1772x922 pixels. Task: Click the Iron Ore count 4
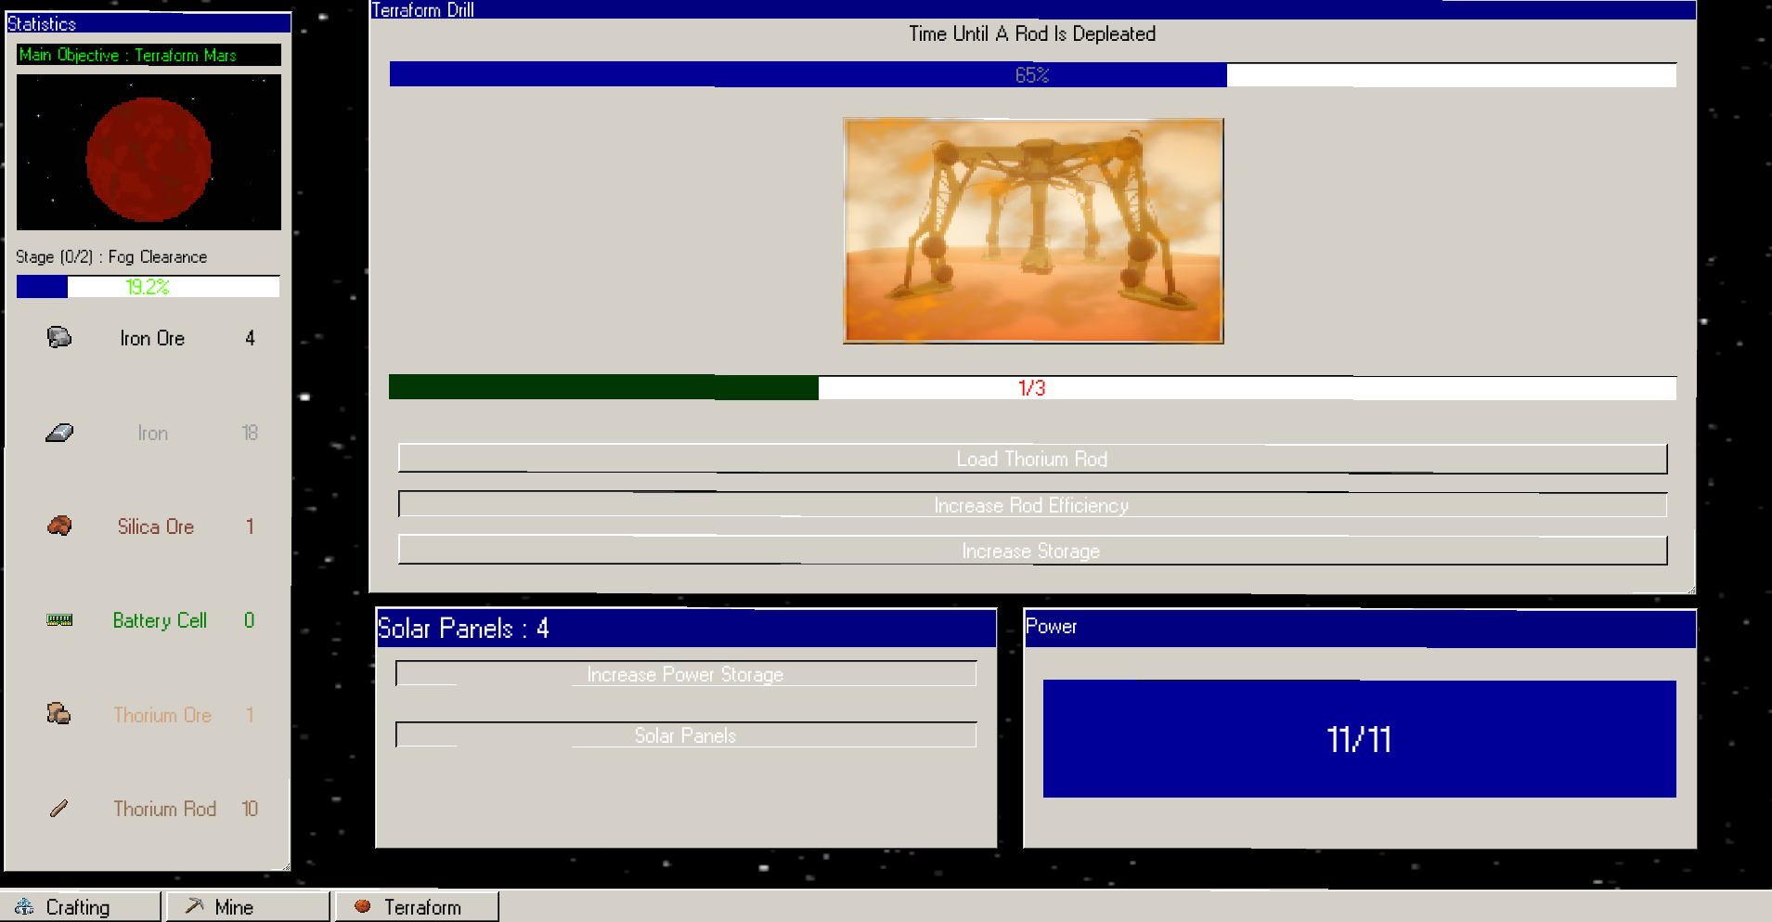point(250,339)
